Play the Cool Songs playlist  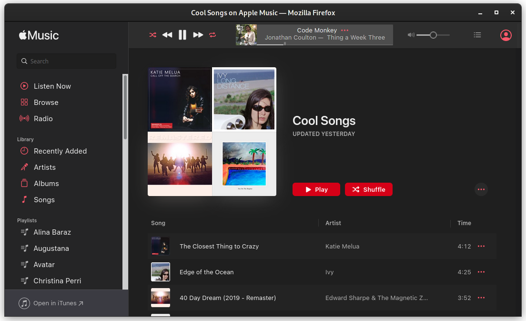coord(316,189)
